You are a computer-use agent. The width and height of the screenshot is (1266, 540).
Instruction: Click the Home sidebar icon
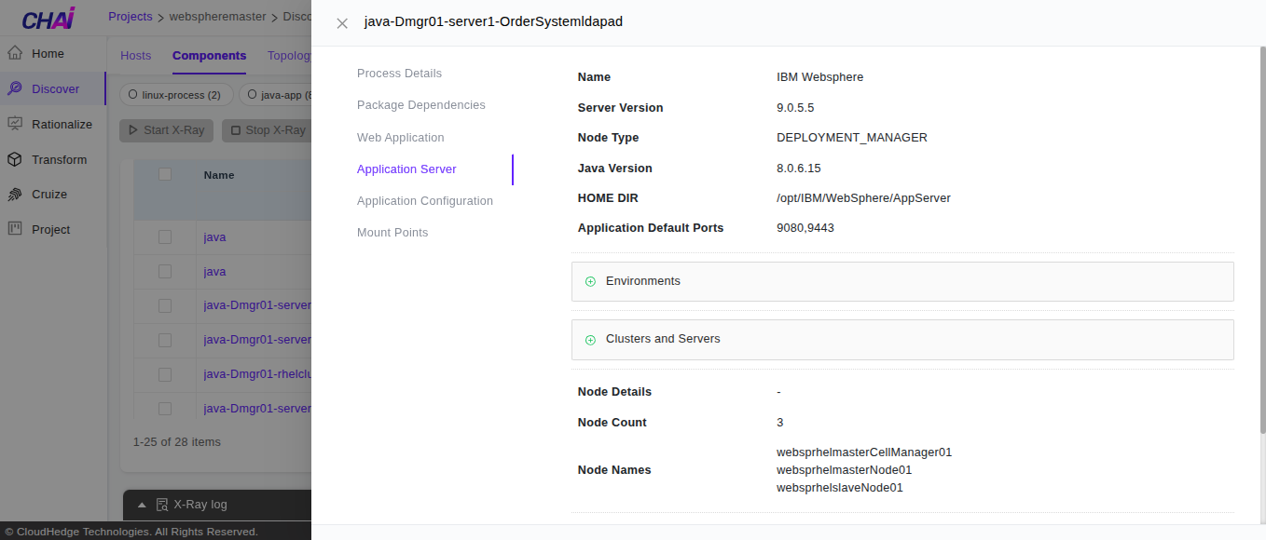click(x=15, y=53)
